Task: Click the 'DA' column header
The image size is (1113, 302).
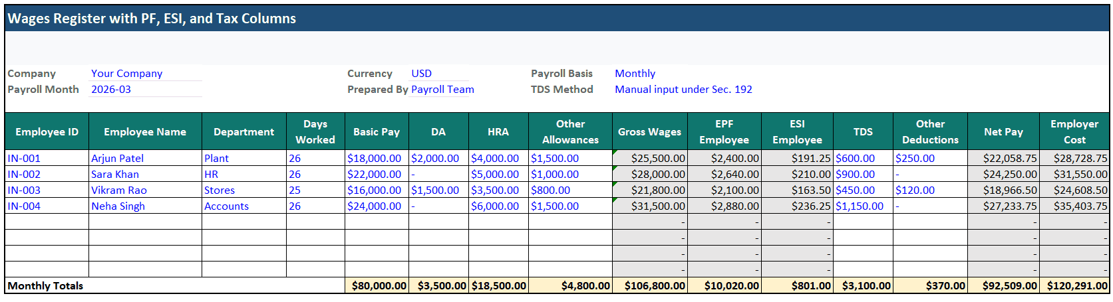Action: (438, 131)
